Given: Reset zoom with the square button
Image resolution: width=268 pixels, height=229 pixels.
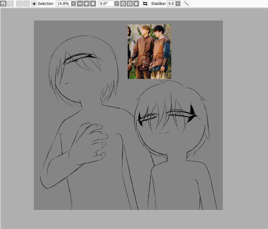Looking at the screenshot, I should click(x=93, y=4).
